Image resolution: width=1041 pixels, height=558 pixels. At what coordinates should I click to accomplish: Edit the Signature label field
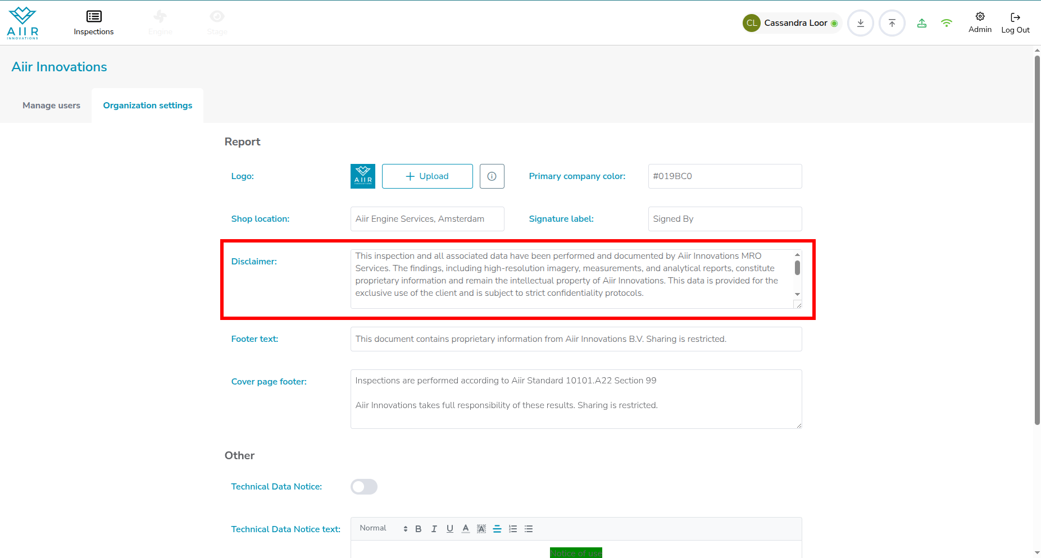tap(725, 219)
